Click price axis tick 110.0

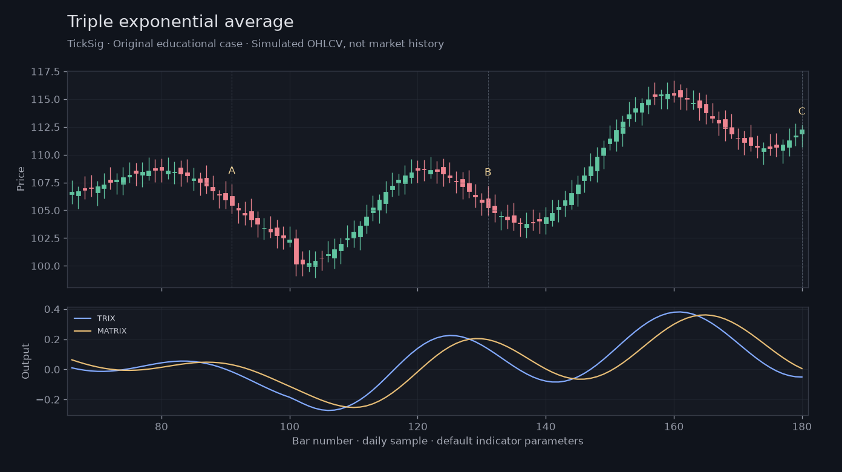click(x=45, y=156)
